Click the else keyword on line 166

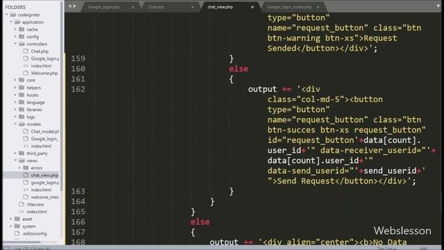tap(200, 222)
